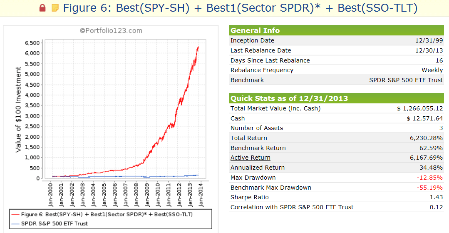Click the Jan-2000 x-axis label

point(51,195)
